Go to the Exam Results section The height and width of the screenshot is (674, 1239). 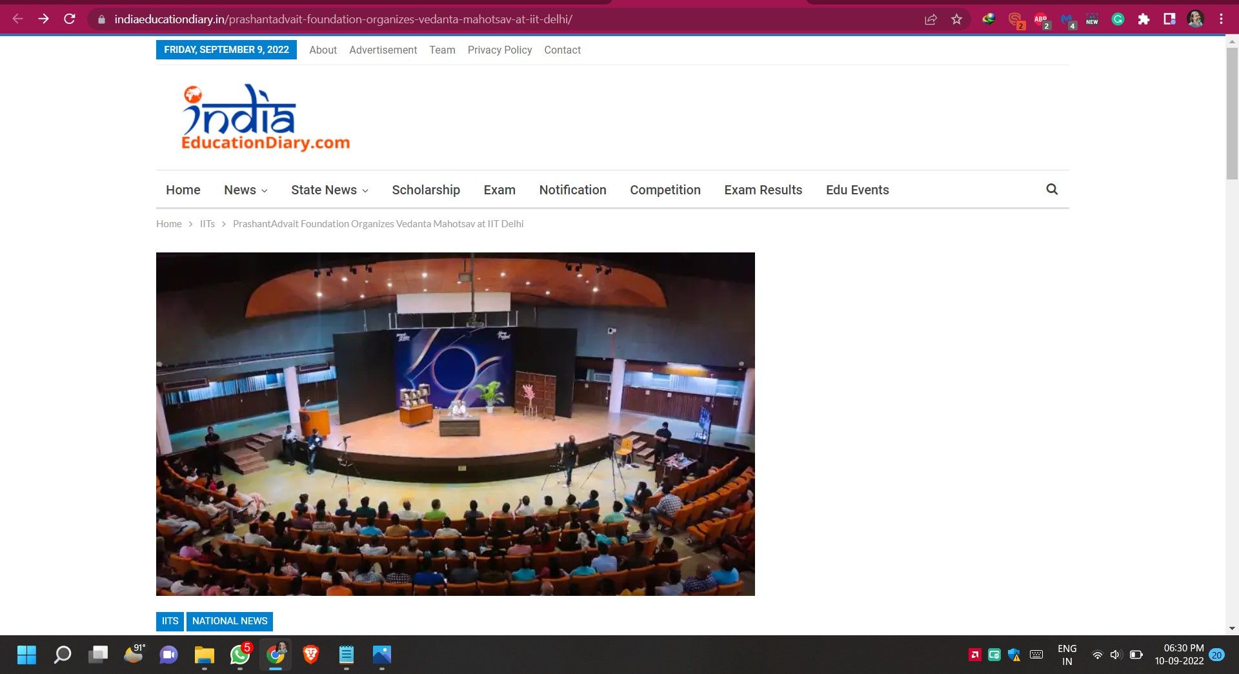click(x=763, y=190)
